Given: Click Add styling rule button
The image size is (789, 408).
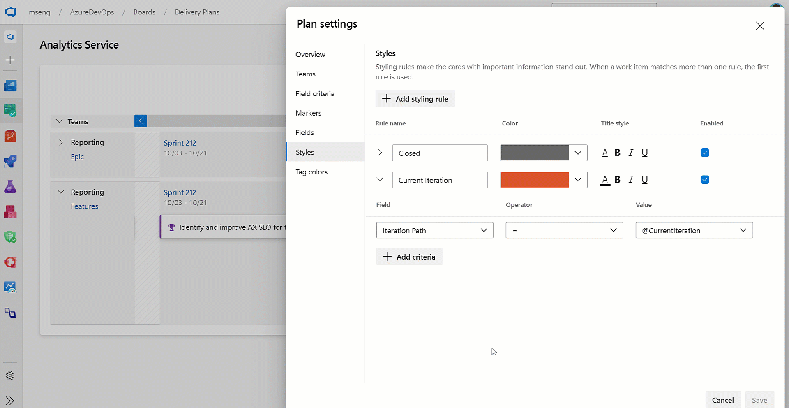Looking at the screenshot, I should (415, 99).
